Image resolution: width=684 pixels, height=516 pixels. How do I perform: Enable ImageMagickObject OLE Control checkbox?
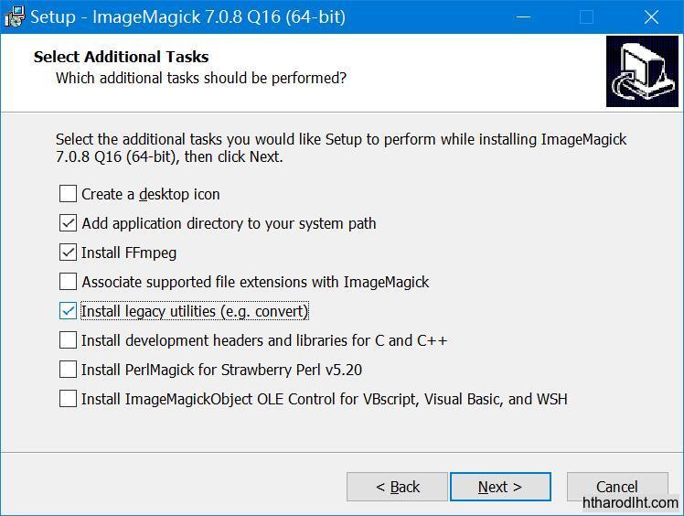[68, 399]
